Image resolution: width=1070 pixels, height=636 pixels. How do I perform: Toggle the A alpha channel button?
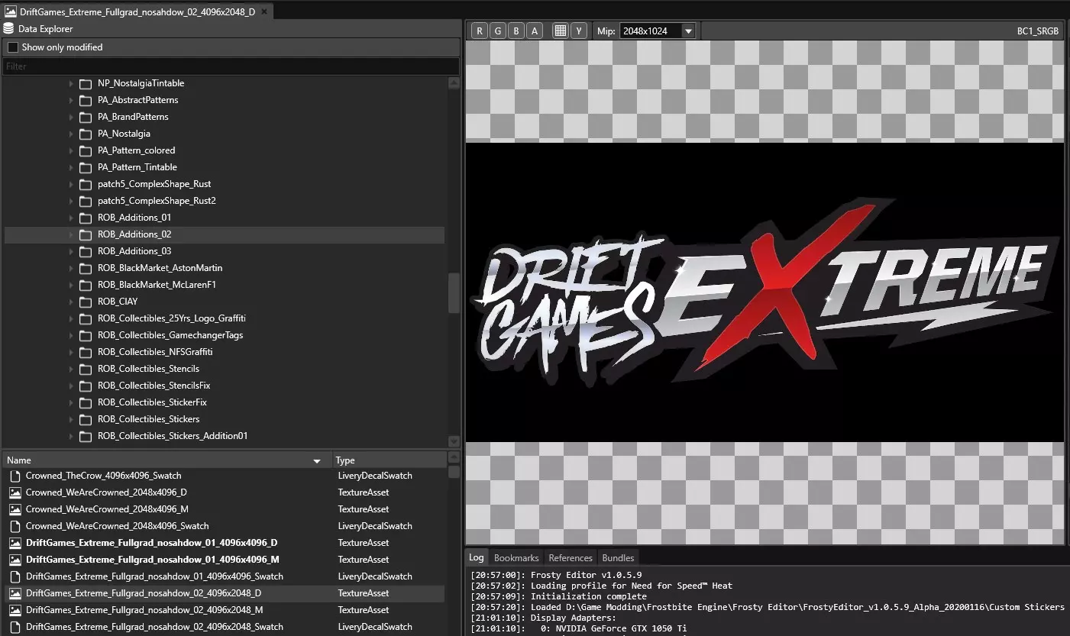[535, 31]
